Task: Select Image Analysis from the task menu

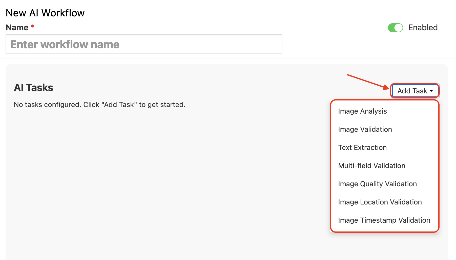Action: click(x=362, y=111)
